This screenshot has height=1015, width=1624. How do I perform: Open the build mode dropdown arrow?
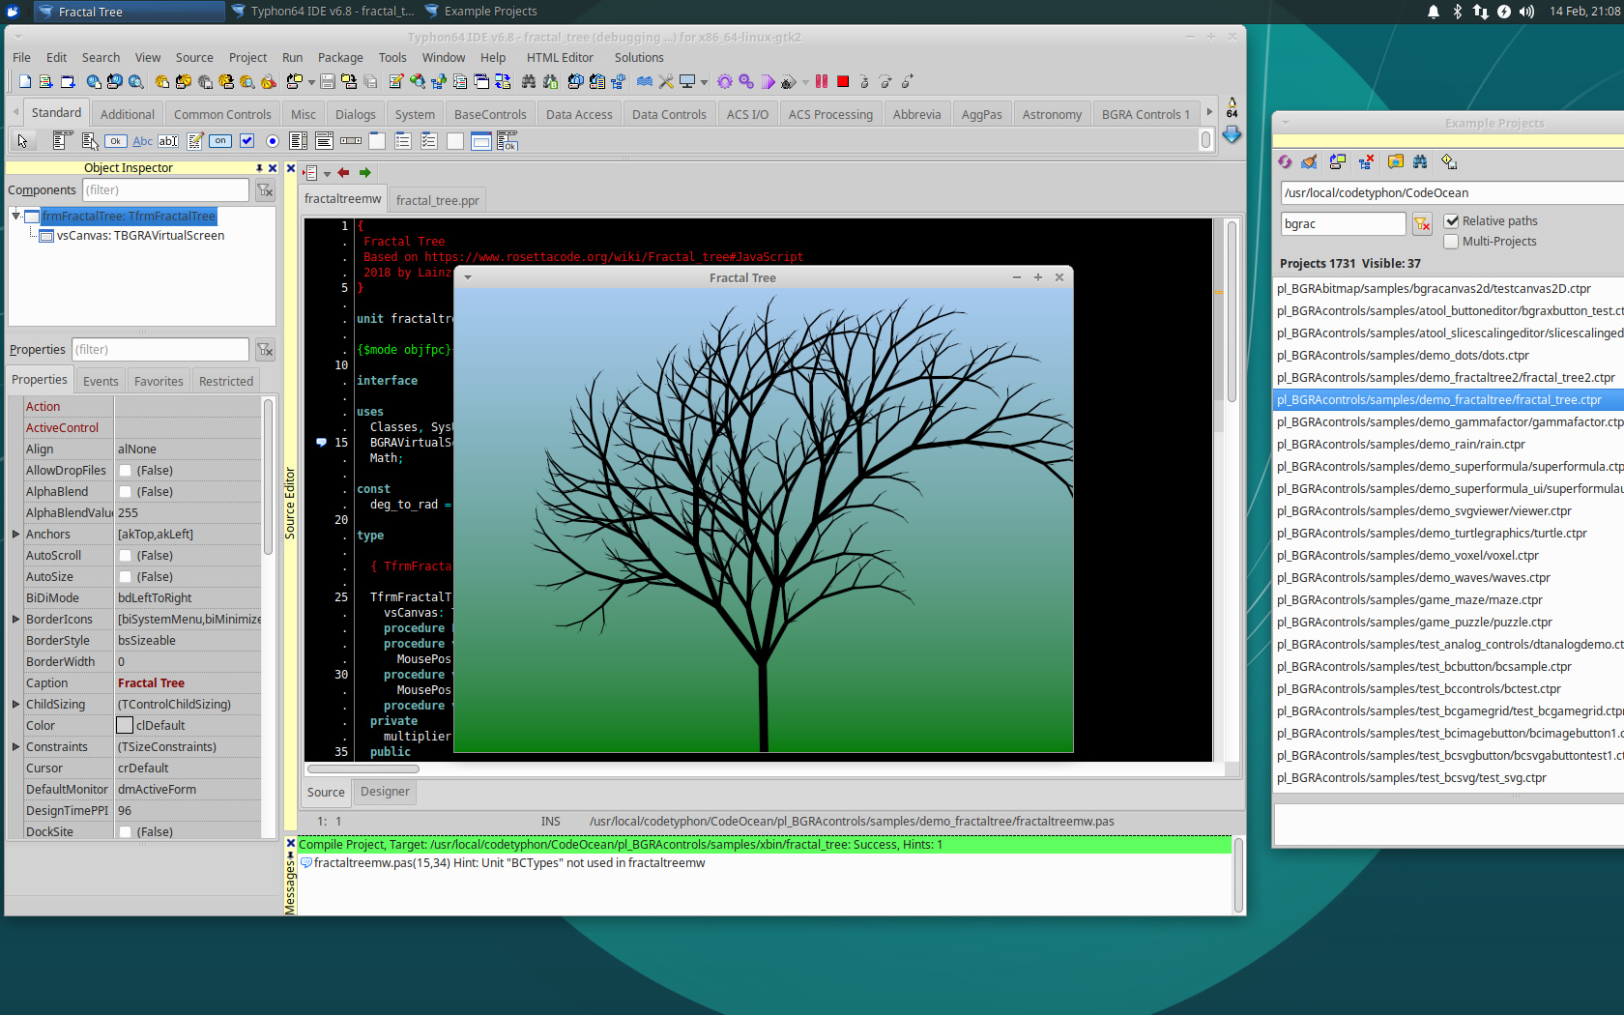[x=704, y=83]
